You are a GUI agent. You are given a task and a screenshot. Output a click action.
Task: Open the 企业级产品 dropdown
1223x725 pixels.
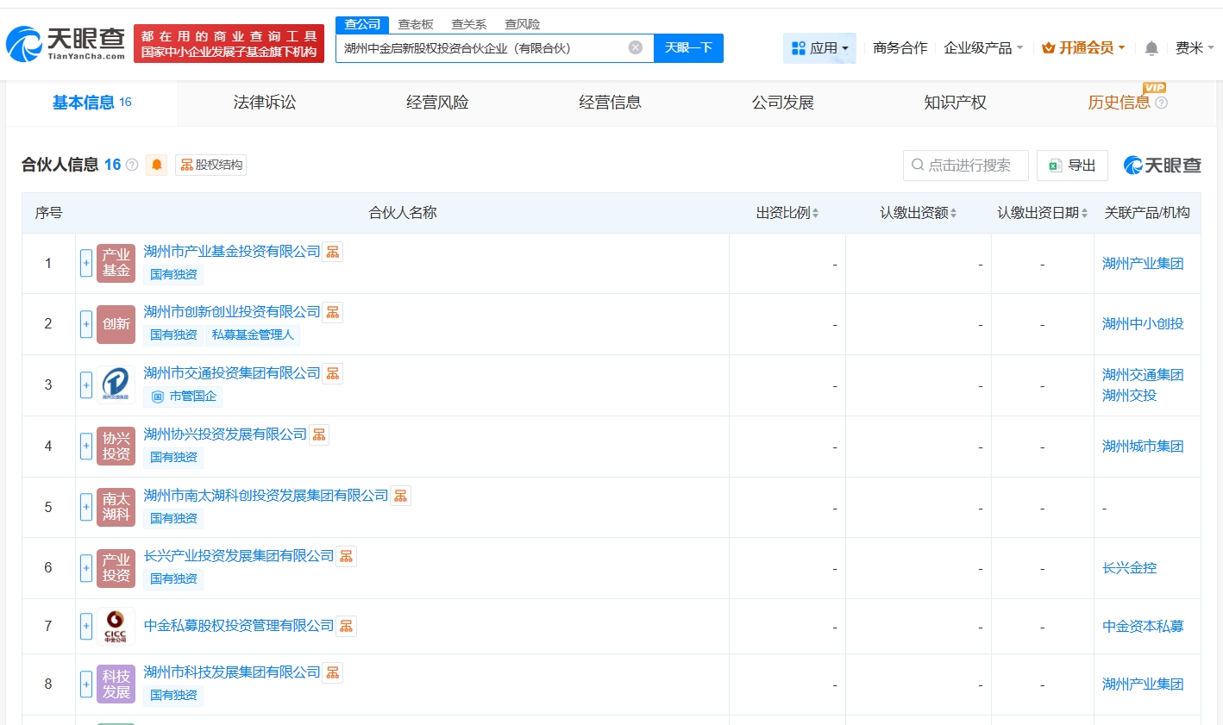(x=982, y=48)
